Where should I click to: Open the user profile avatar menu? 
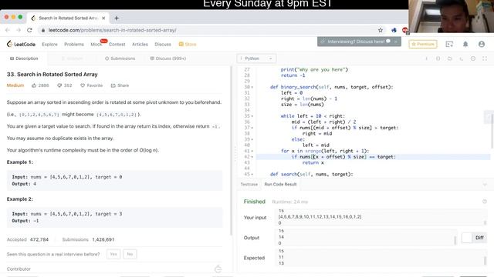(482, 45)
